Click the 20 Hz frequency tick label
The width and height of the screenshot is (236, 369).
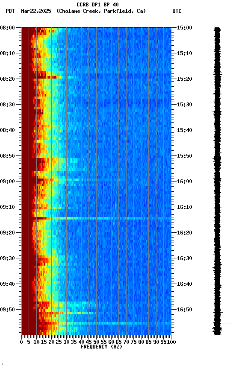[51, 342]
